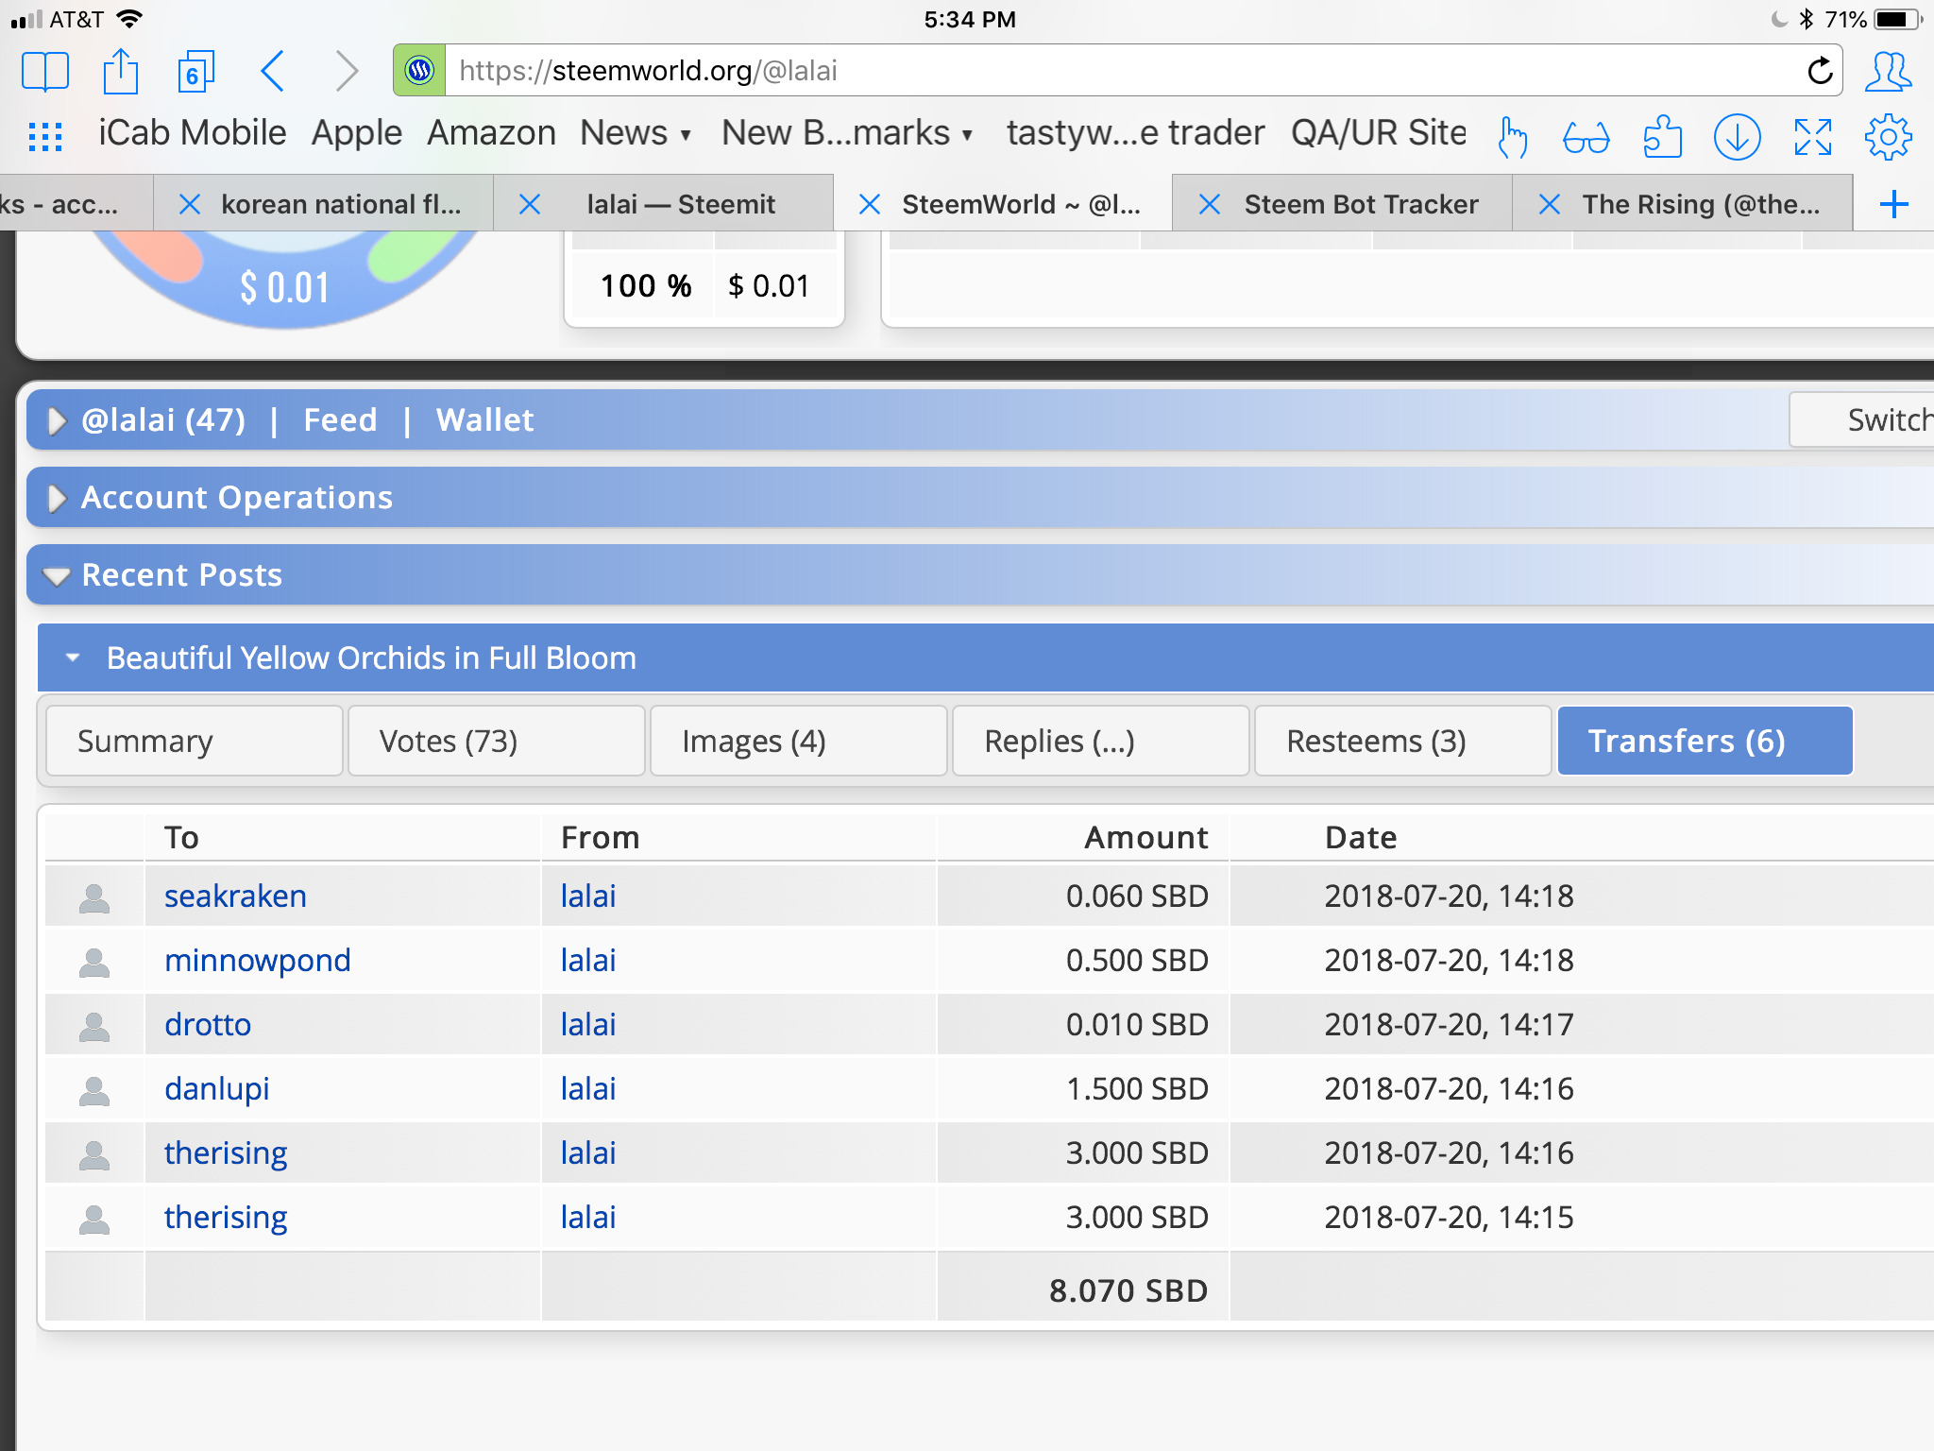Screen dimensions: 1934x1451
Task: Open the user accounts icon
Action: pyautogui.click(x=1888, y=72)
